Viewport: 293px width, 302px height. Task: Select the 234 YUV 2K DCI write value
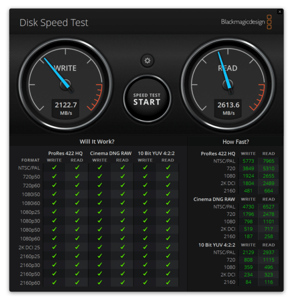coord(248,274)
